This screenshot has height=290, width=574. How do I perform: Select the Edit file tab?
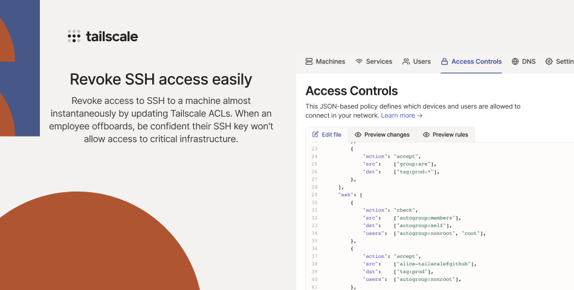coord(327,134)
